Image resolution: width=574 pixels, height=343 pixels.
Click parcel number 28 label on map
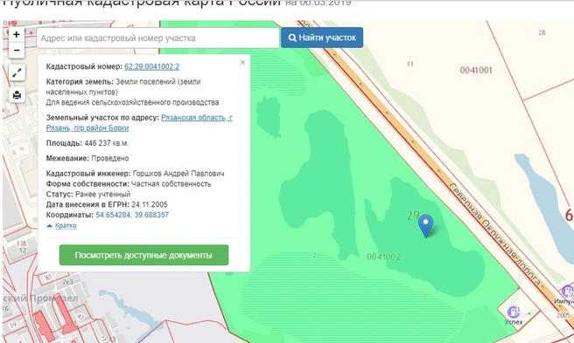pos(542,33)
